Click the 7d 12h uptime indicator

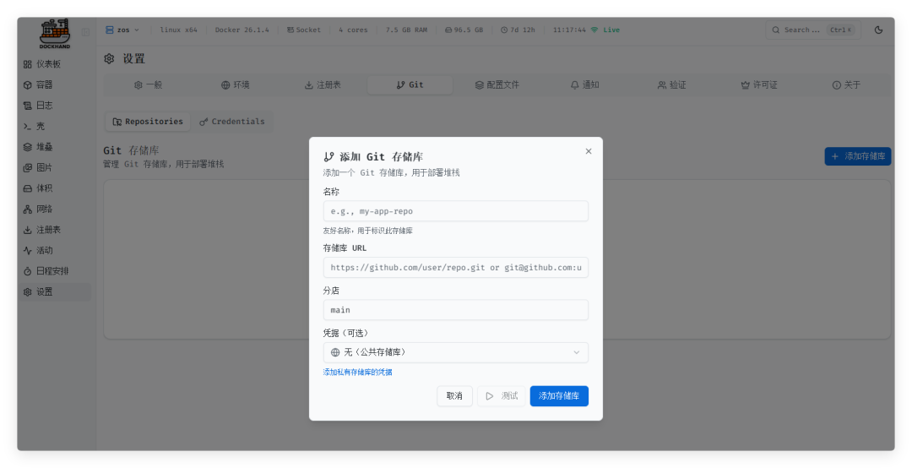pos(518,30)
